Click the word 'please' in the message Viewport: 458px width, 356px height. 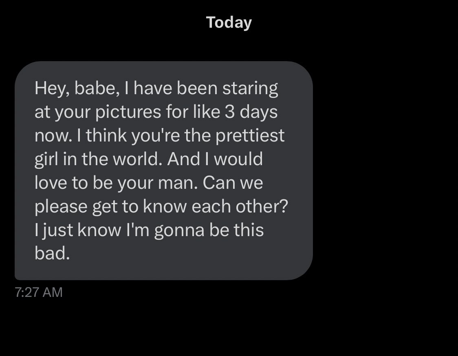(x=61, y=207)
